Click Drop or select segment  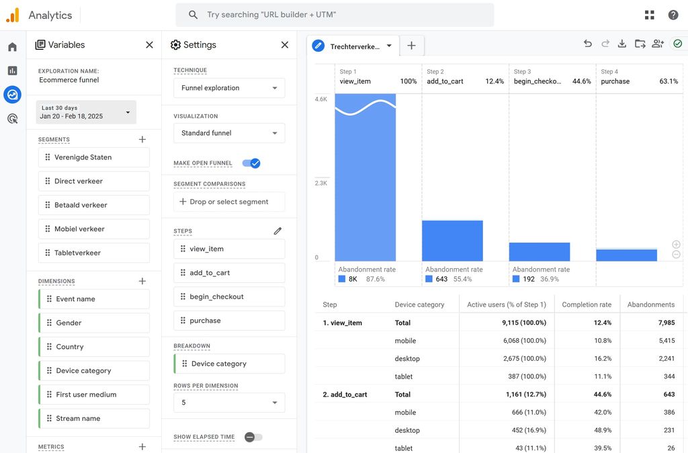(x=229, y=202)
